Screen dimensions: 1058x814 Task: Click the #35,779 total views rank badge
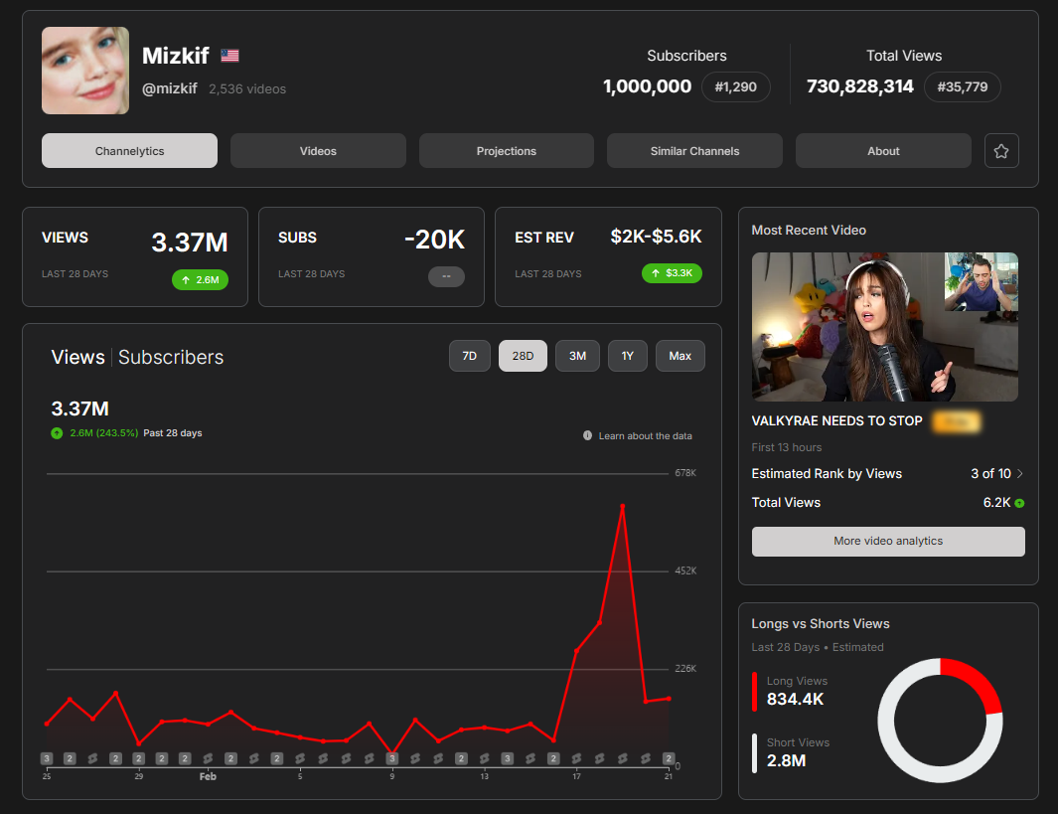(963, 87)
